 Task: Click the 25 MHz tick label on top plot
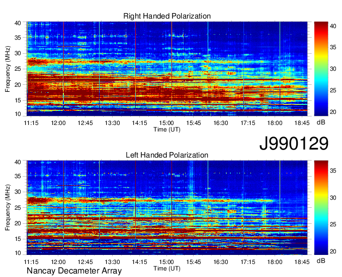click(18, 69)
